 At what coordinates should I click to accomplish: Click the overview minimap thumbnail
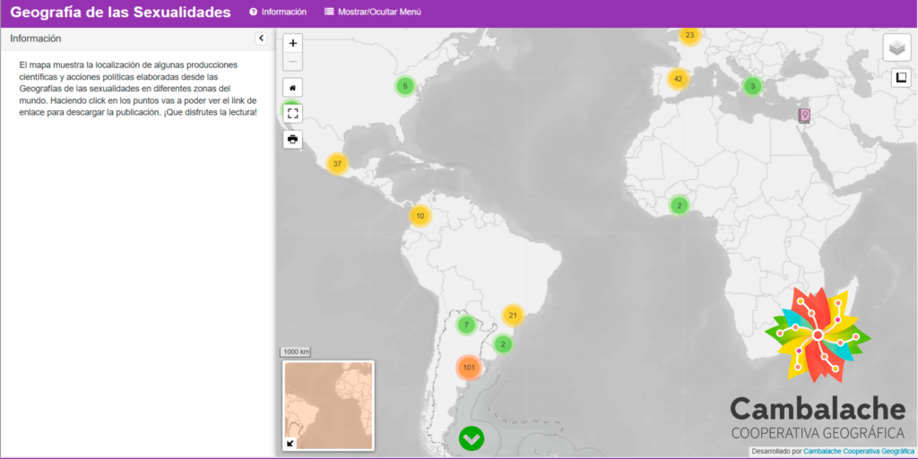point(328,405)
